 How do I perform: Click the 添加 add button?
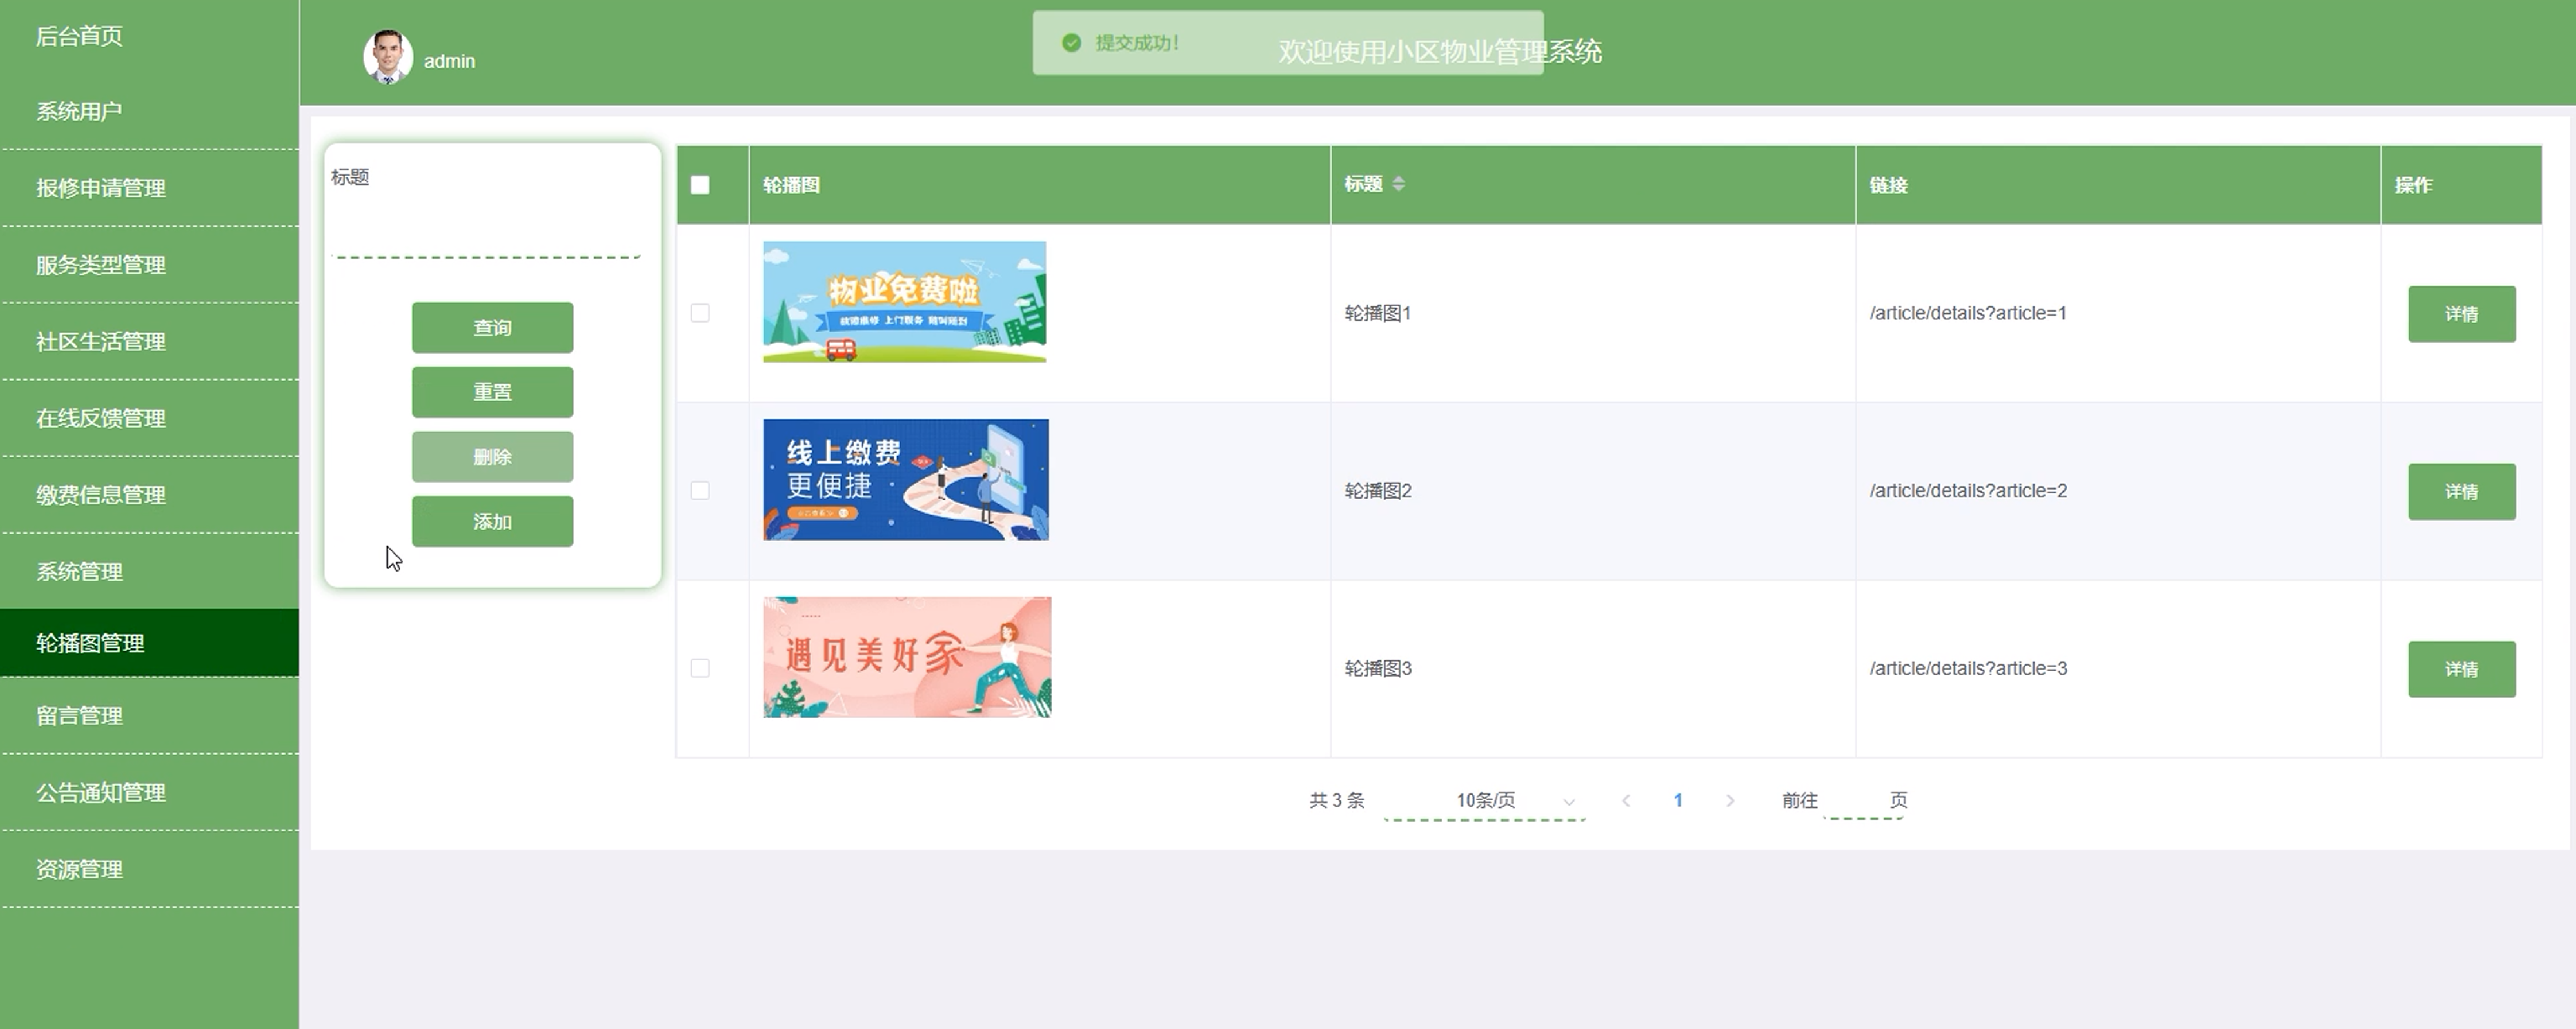pos(492,522)
